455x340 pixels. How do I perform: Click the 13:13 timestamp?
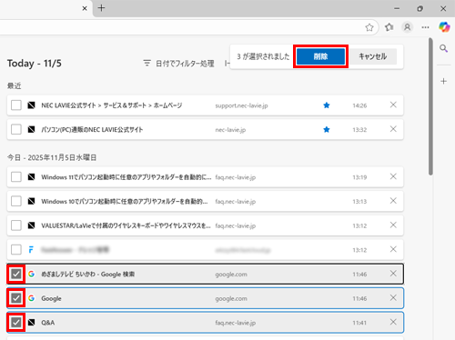[x=359, y=202]
